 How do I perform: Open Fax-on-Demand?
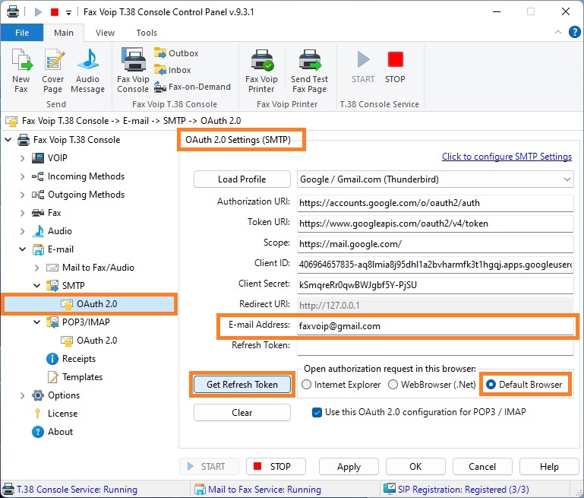[x=193, y=87]
